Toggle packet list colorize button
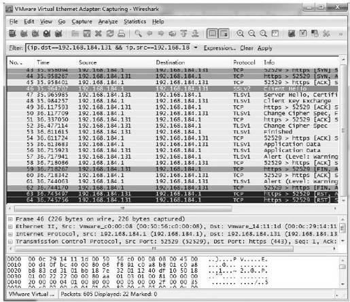This screenshot has width=350, height=302. point(212,34)
